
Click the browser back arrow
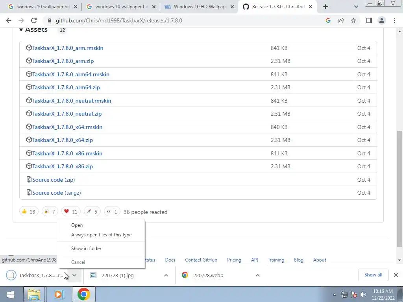[9, 20]
